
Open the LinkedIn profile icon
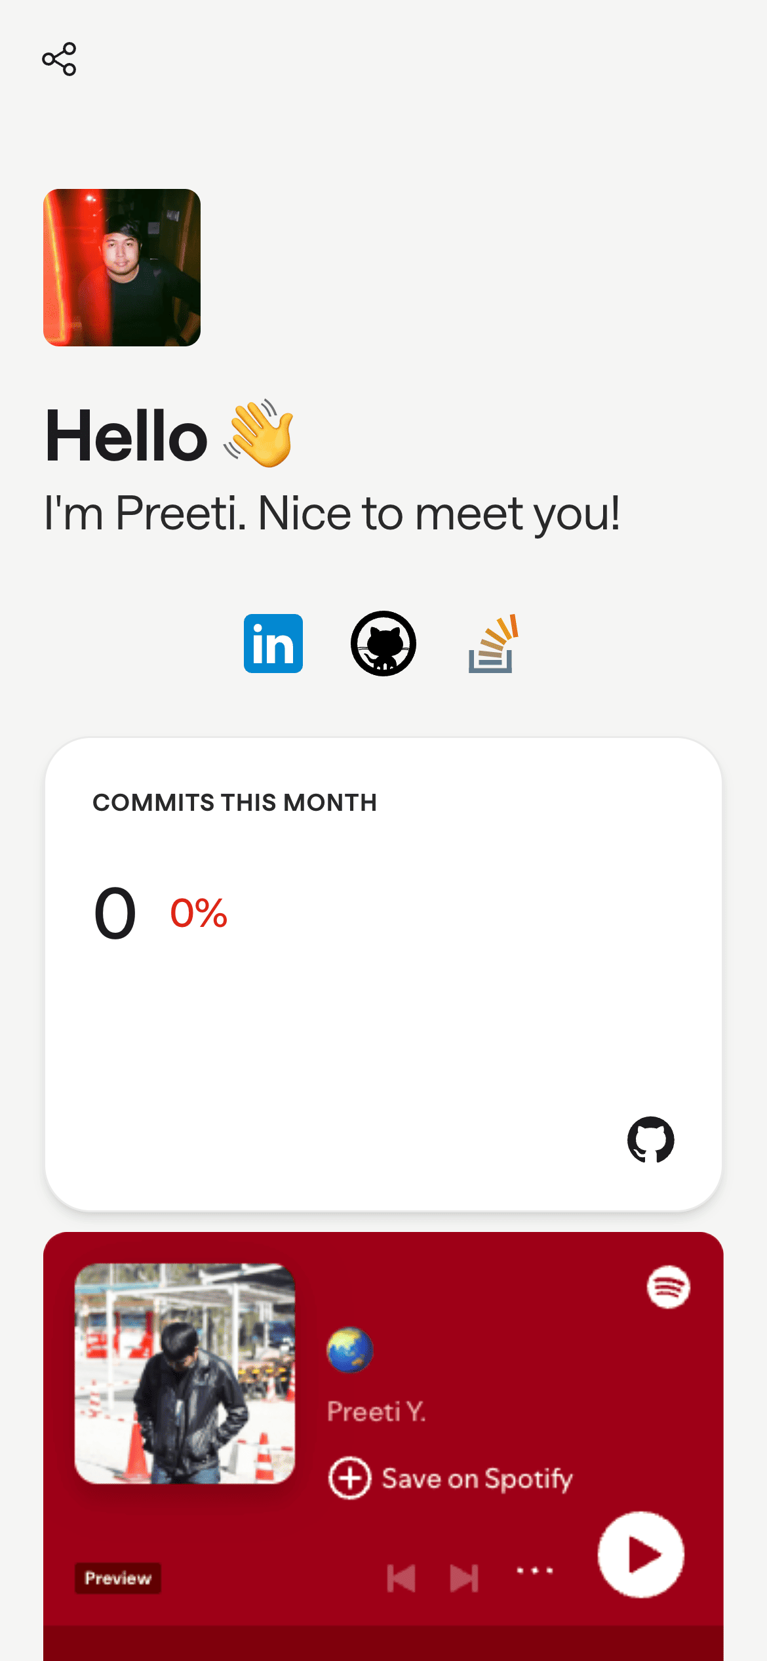pyautogui.click(x=273, y=644)
